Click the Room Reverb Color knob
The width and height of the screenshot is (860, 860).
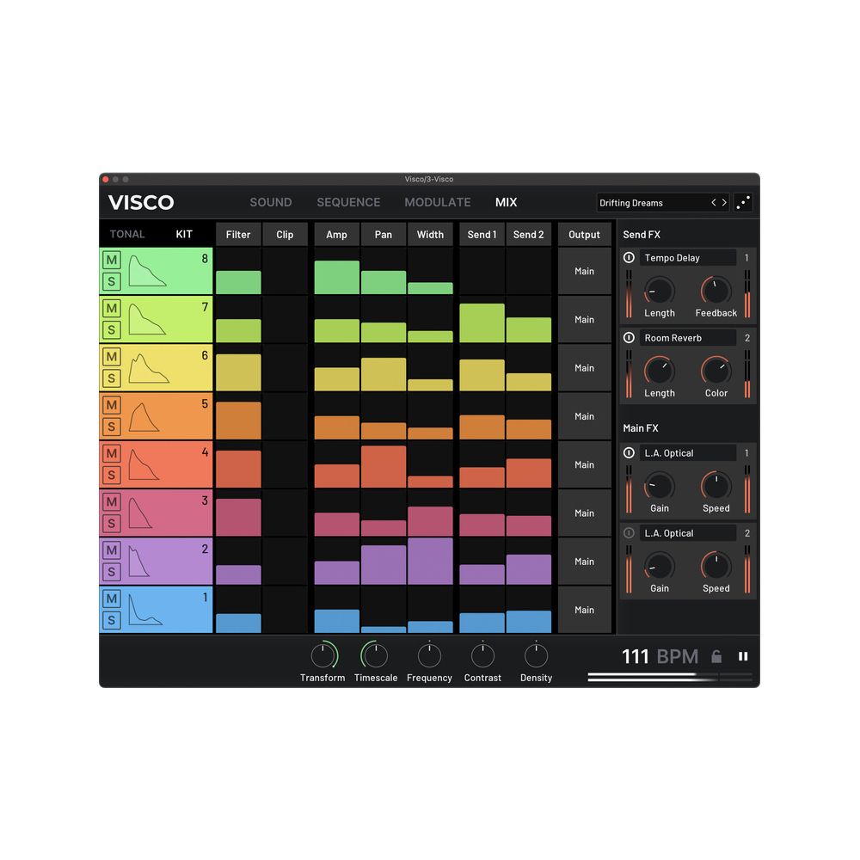[716, 372]
